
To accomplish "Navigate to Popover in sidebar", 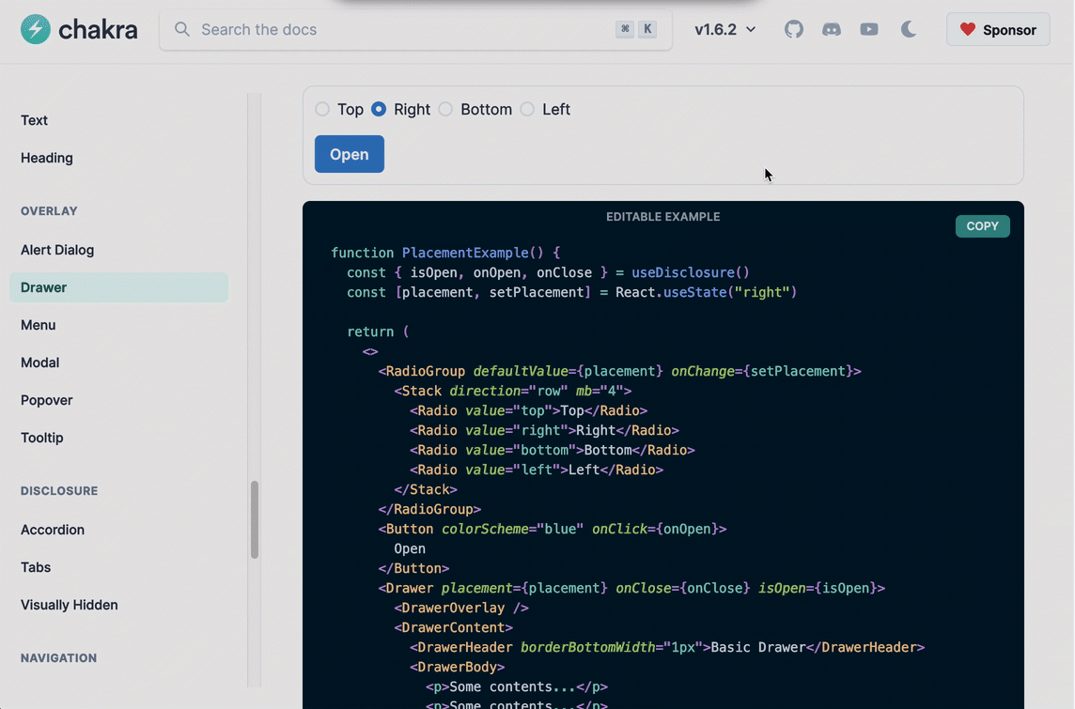I will (46, 400).
